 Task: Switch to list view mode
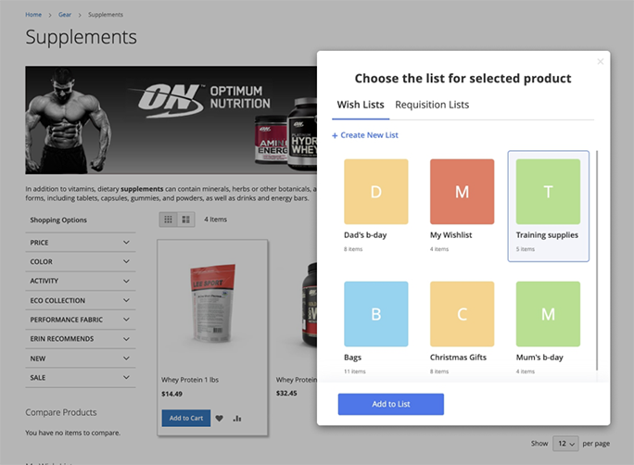(186, 220)
